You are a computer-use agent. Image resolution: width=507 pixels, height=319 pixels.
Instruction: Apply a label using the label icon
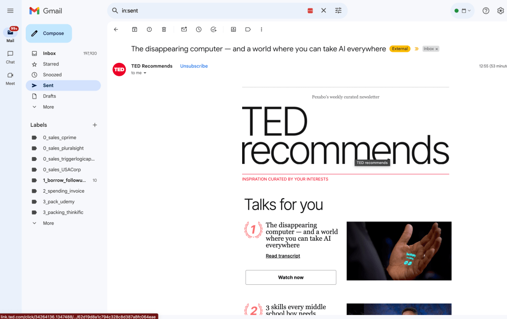pos(248,29)
